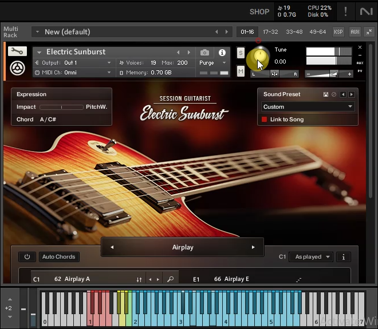Open the Purge dropdown
The height and width of the screenshot is (329, 378).
212,62
